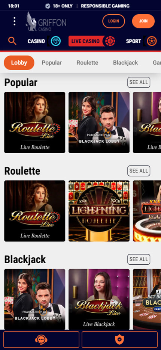Image resolution: width=161 pixels, height=350 pixels.
Task: Select the Lobby tab
Action: point(19,63)
